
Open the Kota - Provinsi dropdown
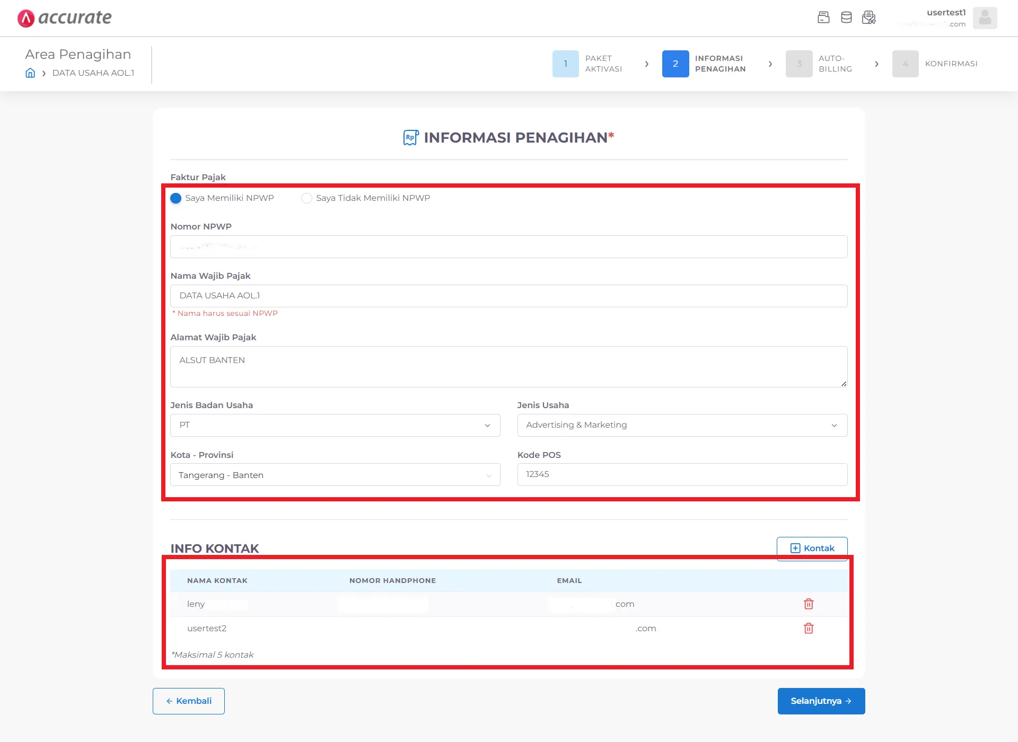pyautogui.click(x=335, y=475)
